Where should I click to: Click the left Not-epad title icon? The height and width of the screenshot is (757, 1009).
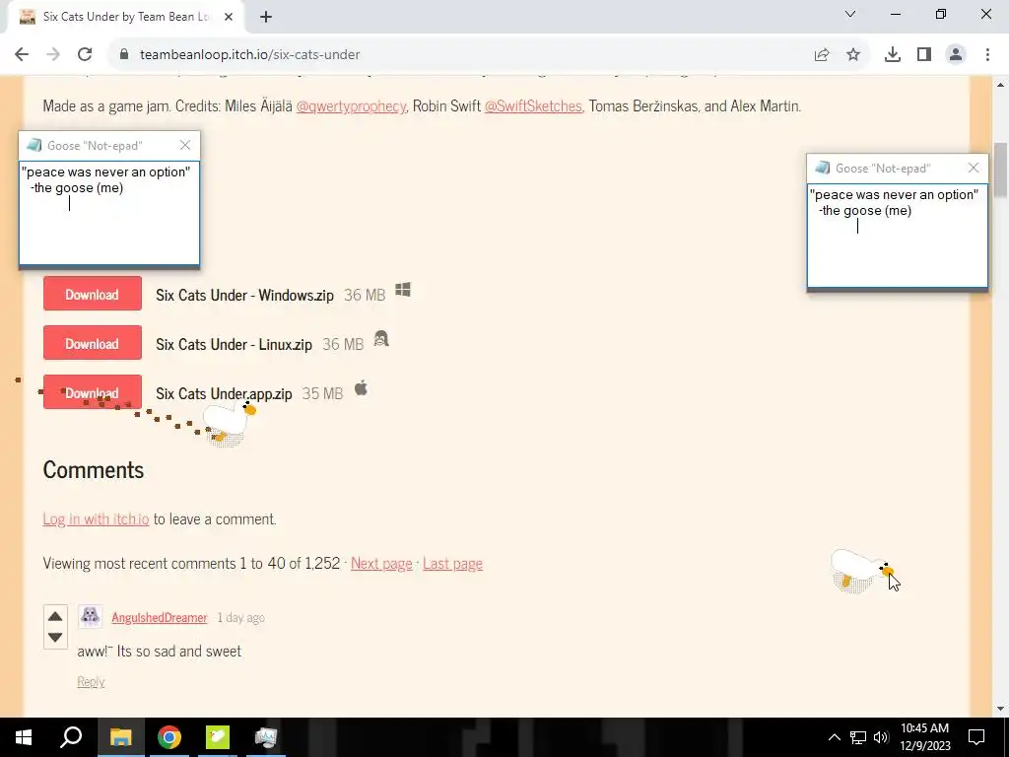pyautogui.click(x=34, y=146)
